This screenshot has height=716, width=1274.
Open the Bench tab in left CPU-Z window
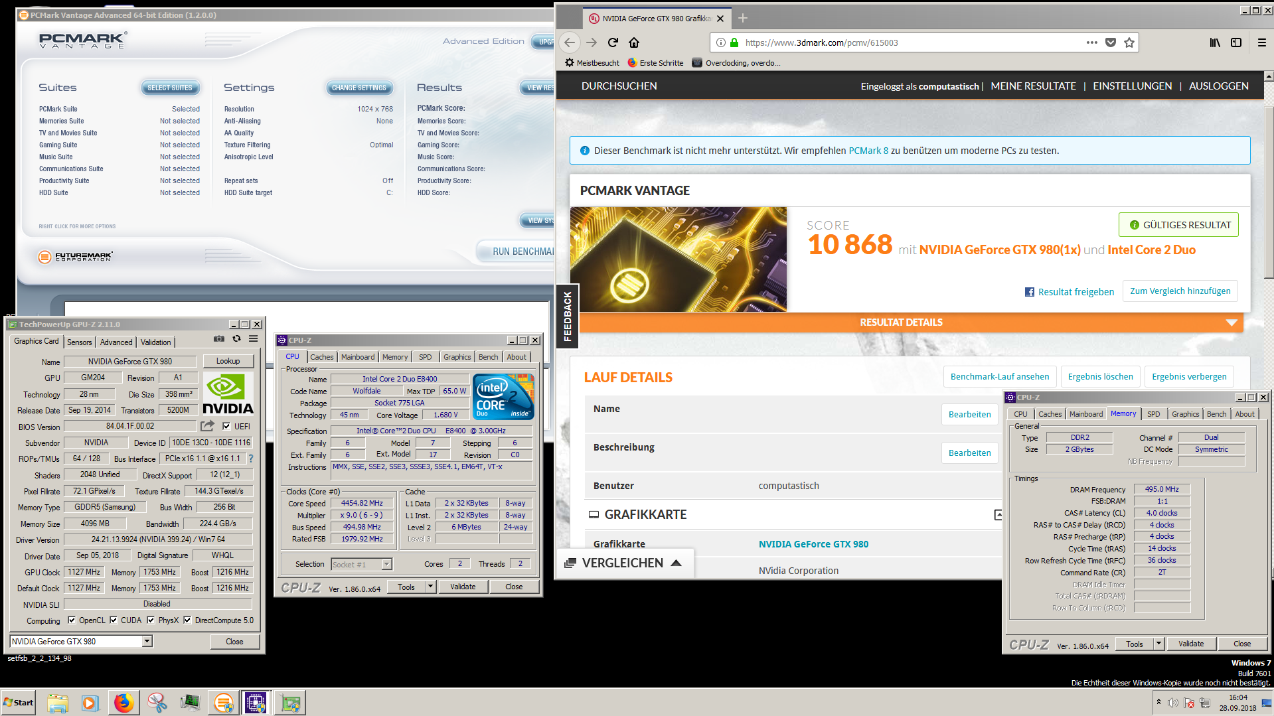click(x=489, y=357)
